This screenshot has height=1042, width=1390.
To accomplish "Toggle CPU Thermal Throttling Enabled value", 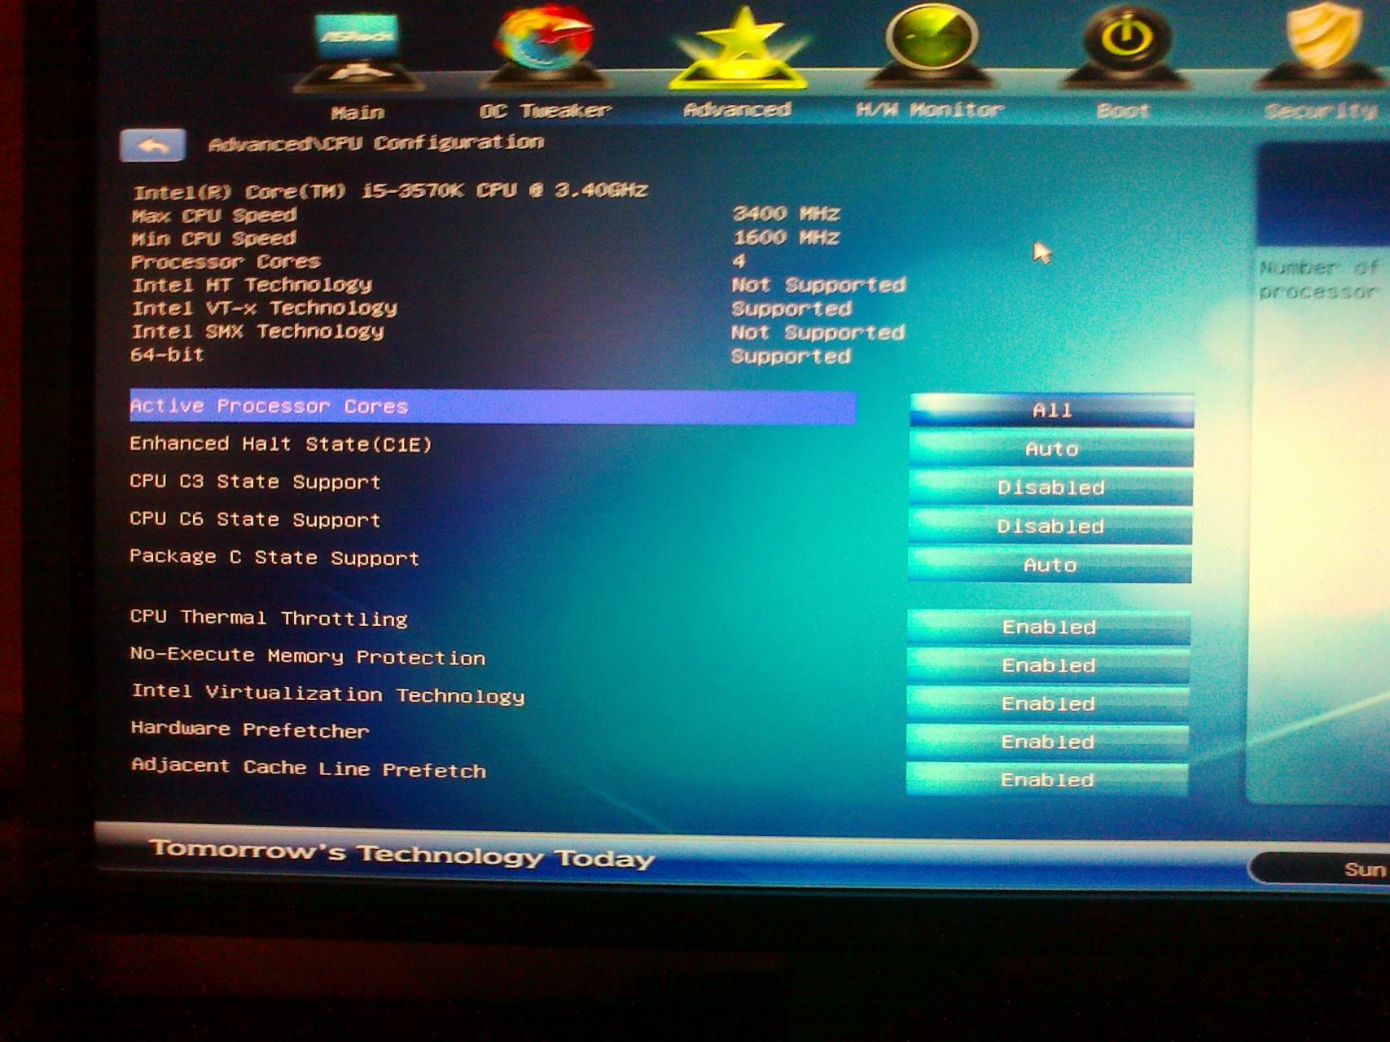I will (1049, 627).
